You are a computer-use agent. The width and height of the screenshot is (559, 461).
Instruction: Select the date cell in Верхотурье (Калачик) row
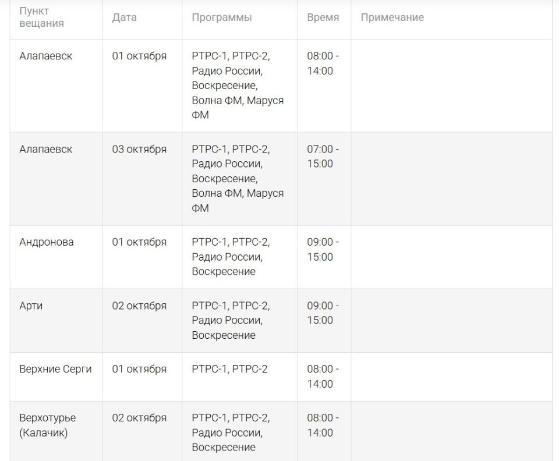(x=139, y=418)
